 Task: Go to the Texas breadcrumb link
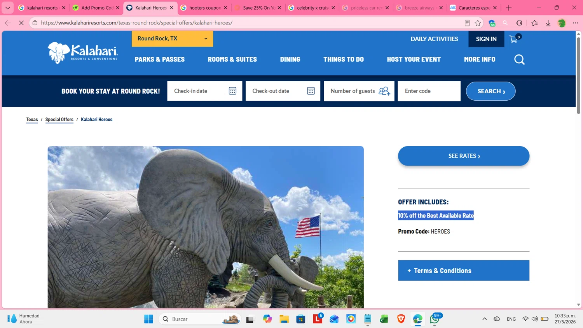(32, 120)
